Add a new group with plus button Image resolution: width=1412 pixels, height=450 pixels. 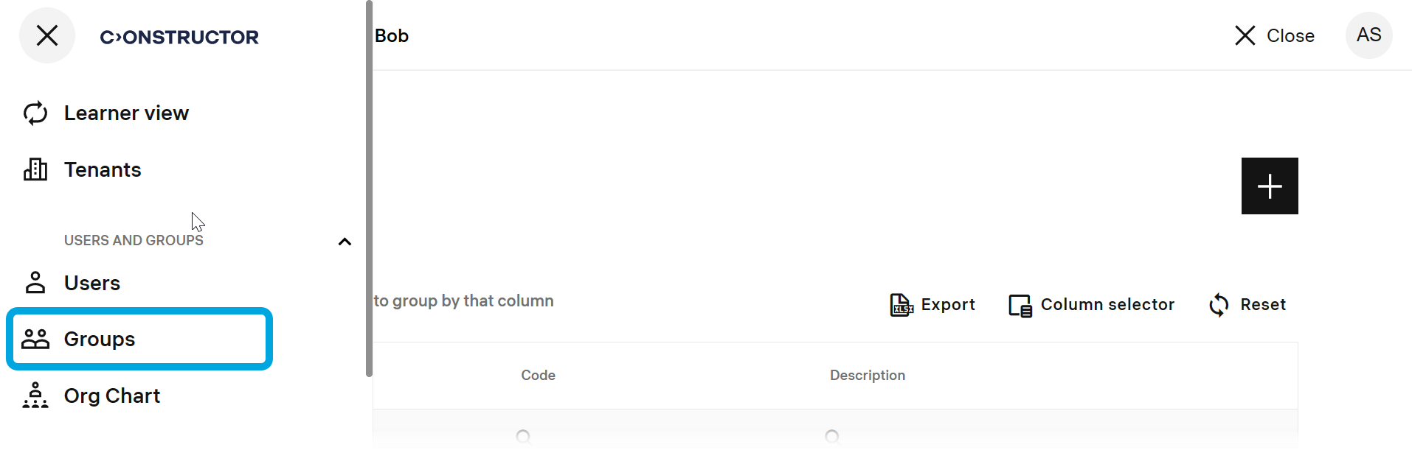pos(1270,186)
